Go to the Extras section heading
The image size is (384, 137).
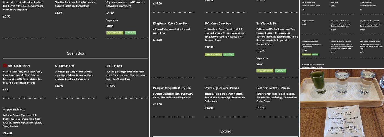[225, 132]
